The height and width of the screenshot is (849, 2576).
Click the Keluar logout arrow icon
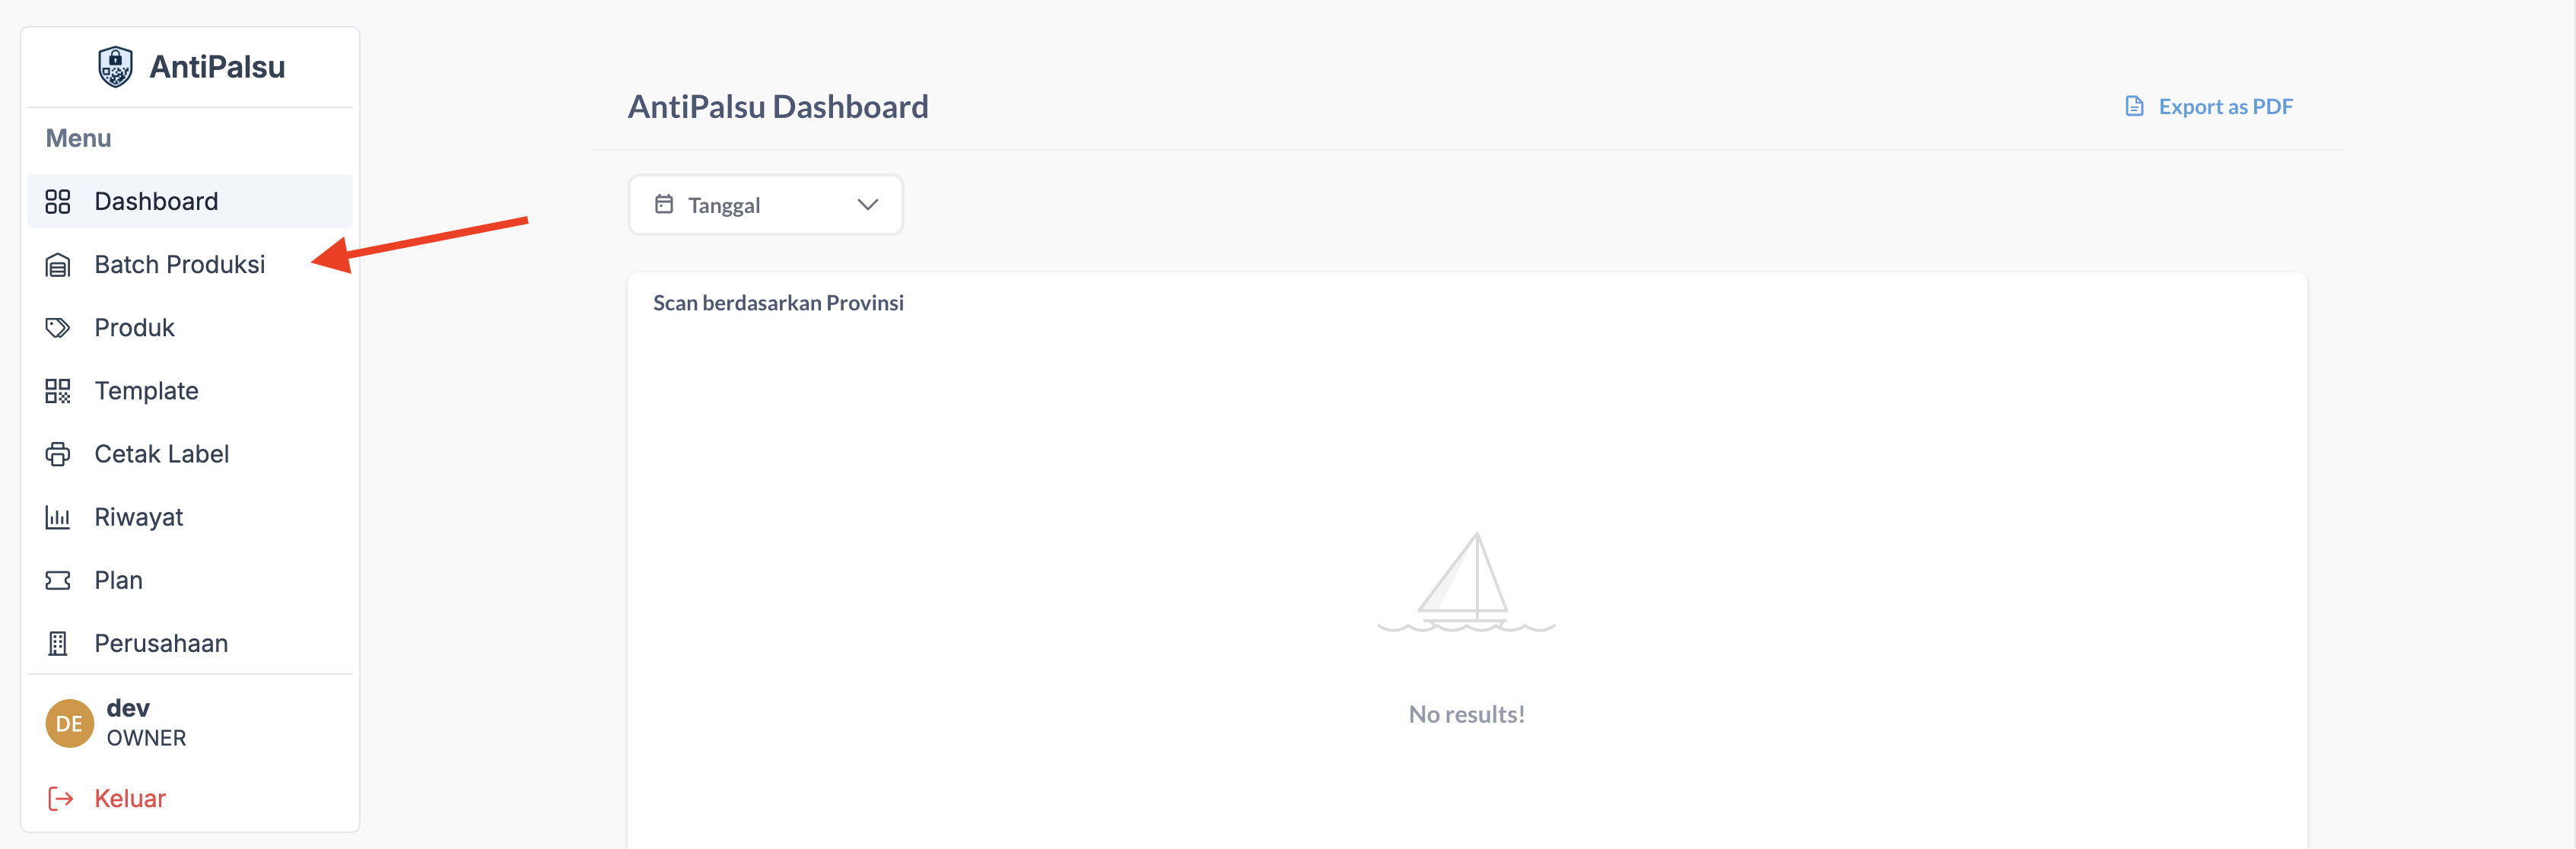[61, 798]
